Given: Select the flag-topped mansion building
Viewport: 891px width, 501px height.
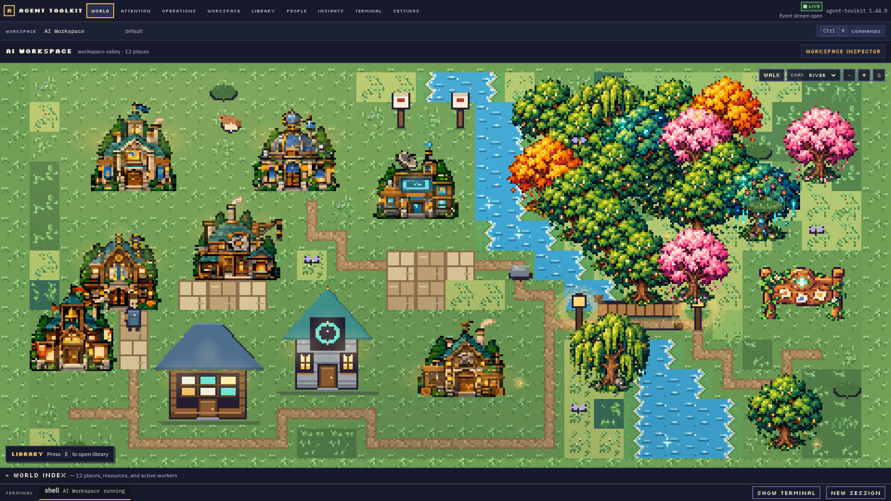Looking at the screenshot, I should [x=134, y=148].
